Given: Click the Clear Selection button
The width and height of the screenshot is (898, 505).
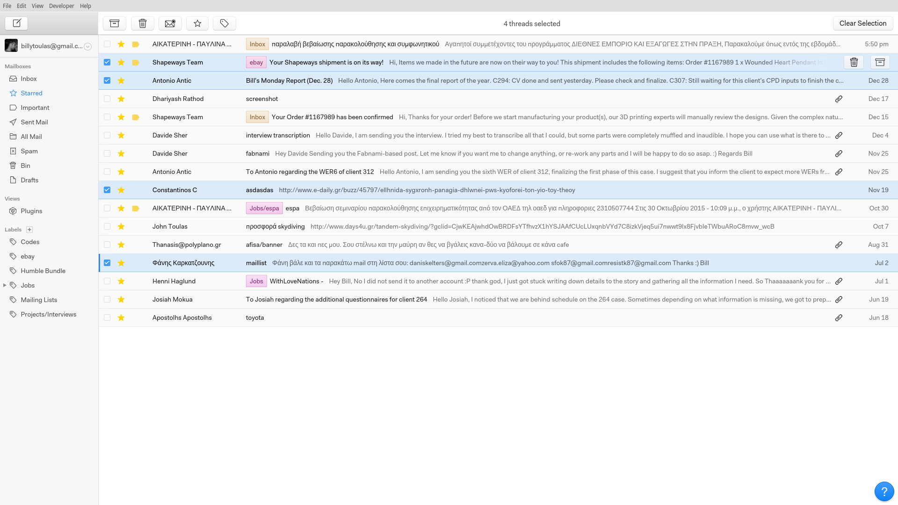Looking at the screenshot, I should point(862,23).
